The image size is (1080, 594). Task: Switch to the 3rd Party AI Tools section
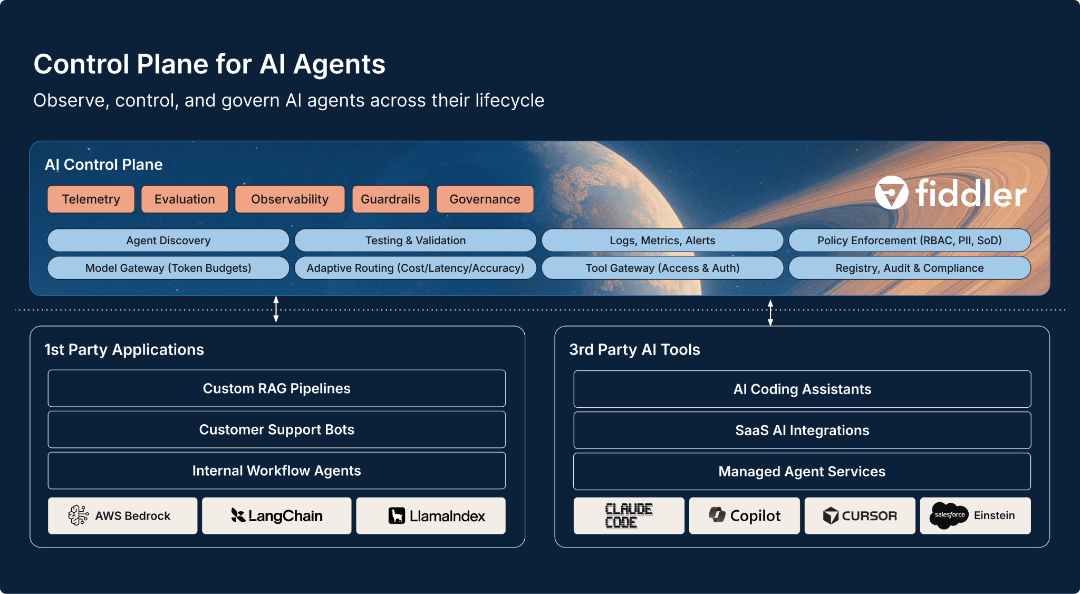click(634, 349)
